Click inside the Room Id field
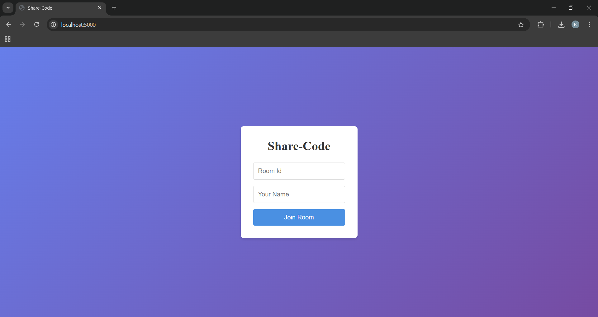The height and width of the screenshot is (317, 598). pyautogui.click(x=299, y=171)
